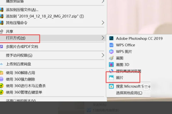The image size is (172, 114).
Task: Expand the 其他压缩命令 submenu arrow
Action: pyautogui.click(x=103, y=23)
